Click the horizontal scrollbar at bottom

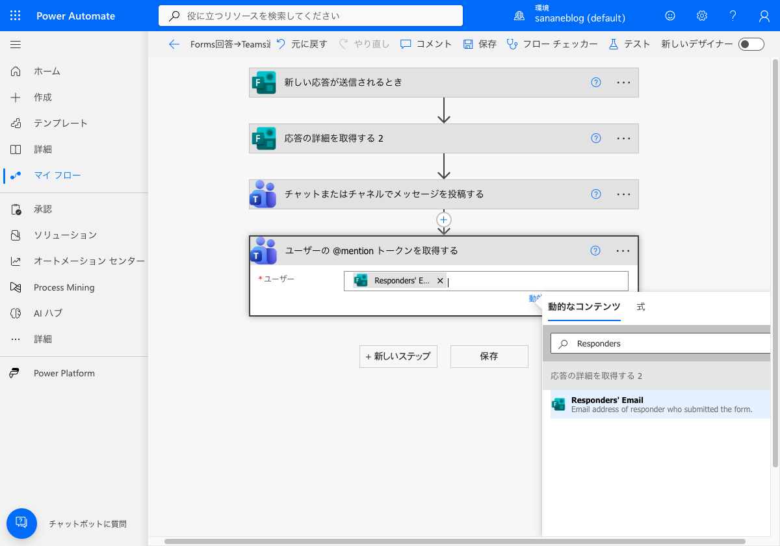(x=455, y=541)
